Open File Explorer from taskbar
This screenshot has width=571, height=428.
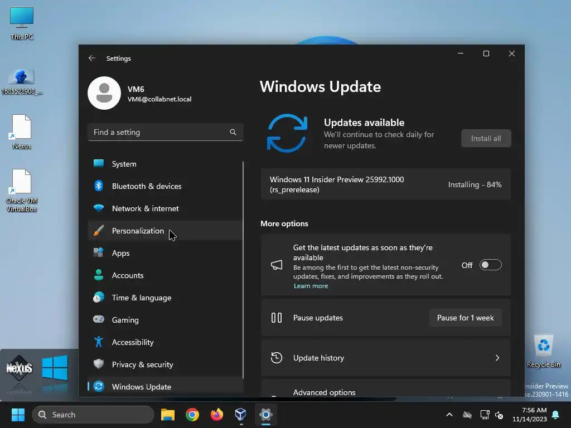pos(168,415)
